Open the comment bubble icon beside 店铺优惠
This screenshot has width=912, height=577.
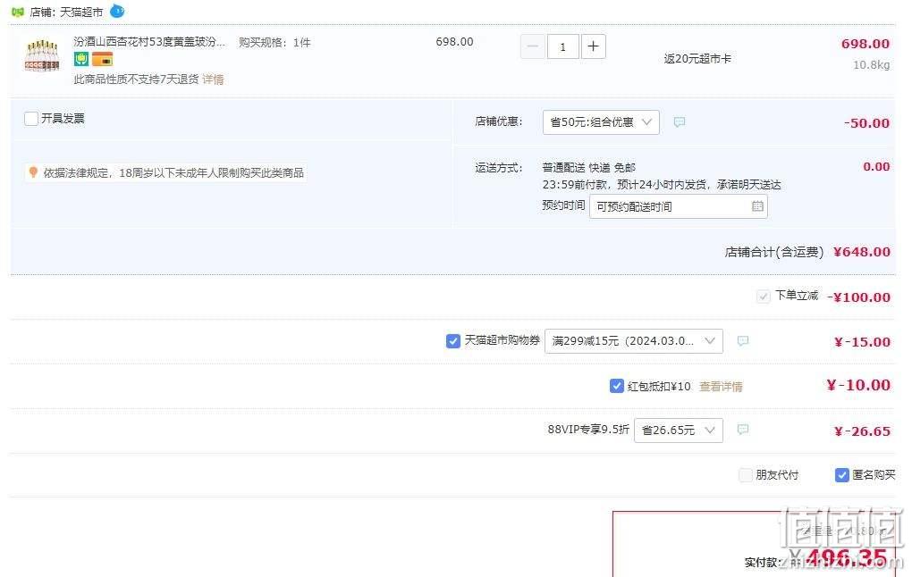point(680,122)
